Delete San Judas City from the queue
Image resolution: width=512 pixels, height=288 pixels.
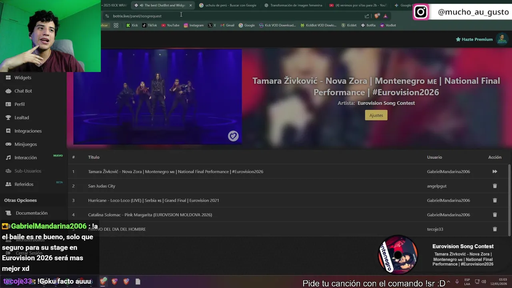point(495,186)
